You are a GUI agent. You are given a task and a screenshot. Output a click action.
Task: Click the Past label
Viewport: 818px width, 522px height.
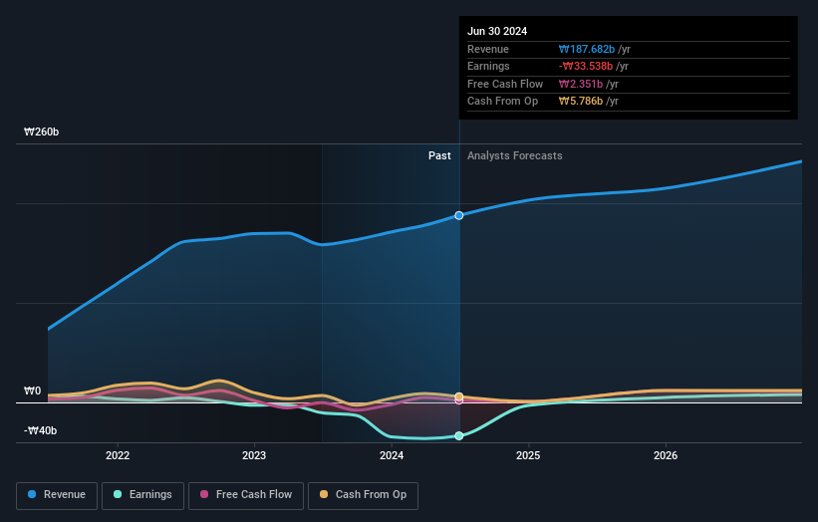pos(439,156)
